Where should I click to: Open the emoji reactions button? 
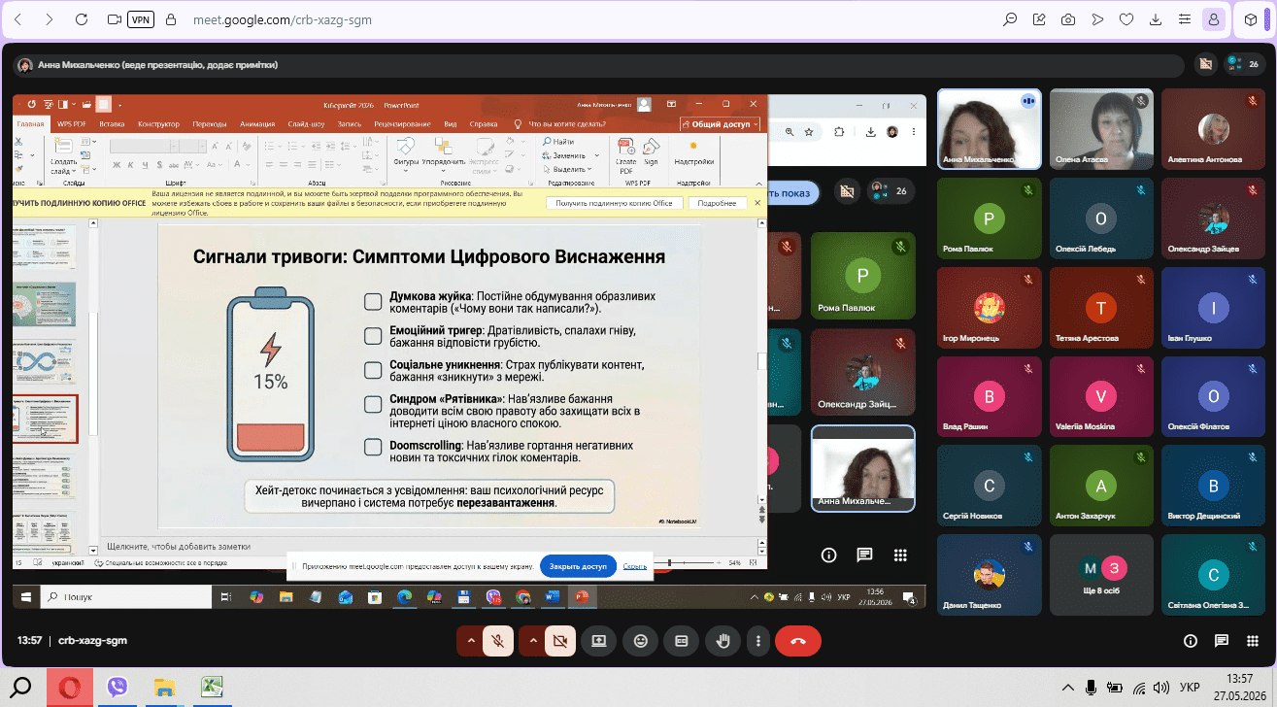[x=640, y=641]
